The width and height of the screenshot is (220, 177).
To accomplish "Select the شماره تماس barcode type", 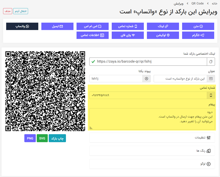I will [128, 26].
